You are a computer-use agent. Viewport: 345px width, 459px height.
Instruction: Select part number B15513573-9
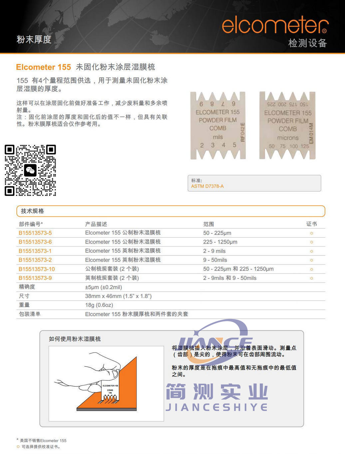(x=35, y=278)
